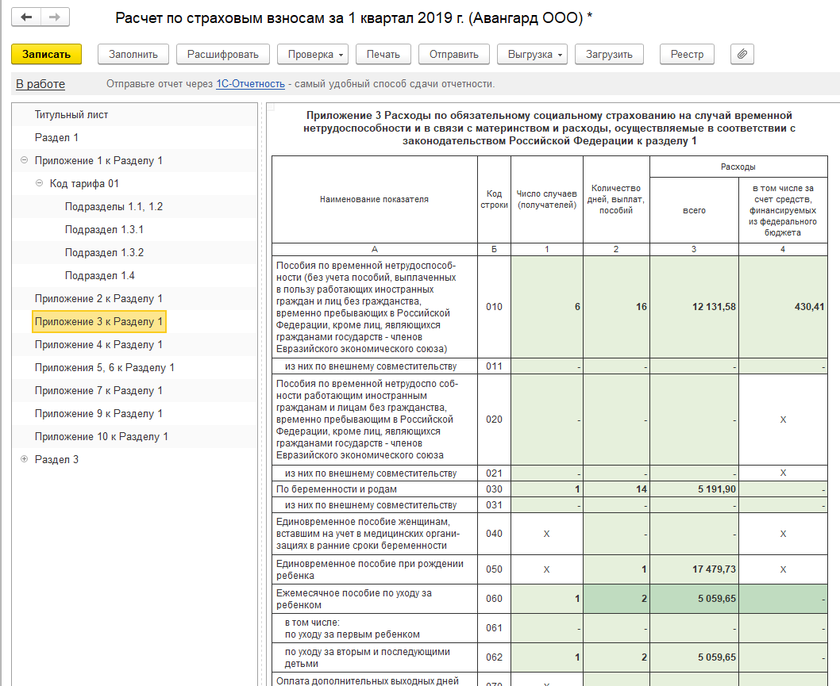Click the forward navigation arrow

point(55,17)
